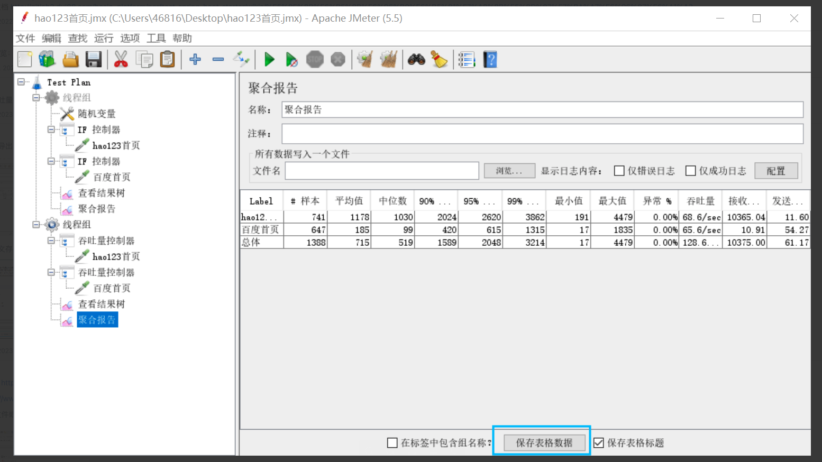Click the 文件名 input field

(x=382, y=171)
